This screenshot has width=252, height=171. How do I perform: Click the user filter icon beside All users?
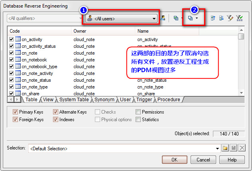[x=163, y=18]
